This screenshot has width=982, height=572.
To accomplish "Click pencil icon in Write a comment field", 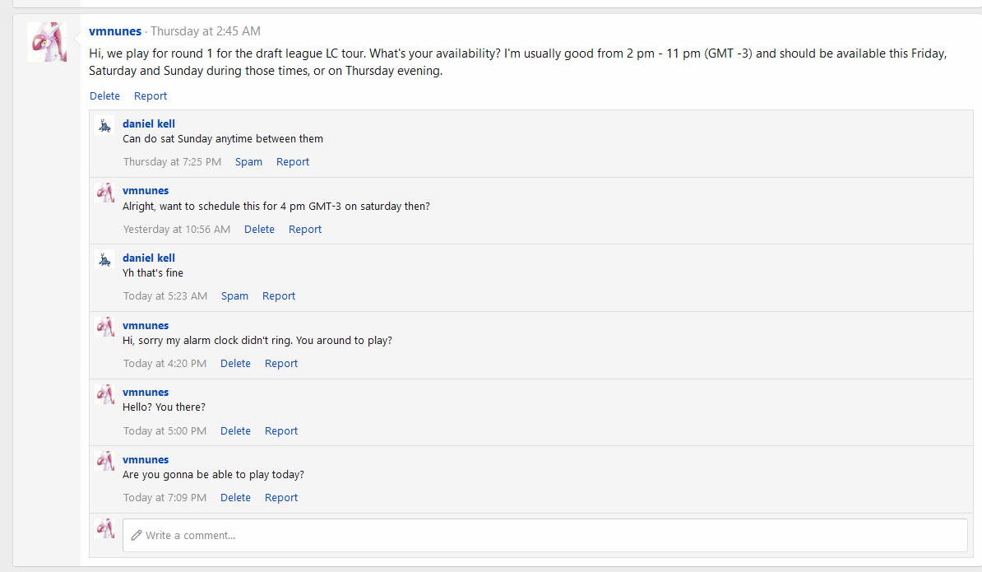I will (x=137, y=535).
